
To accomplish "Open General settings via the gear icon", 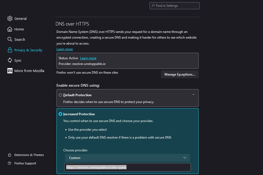I will click(9, 18).
